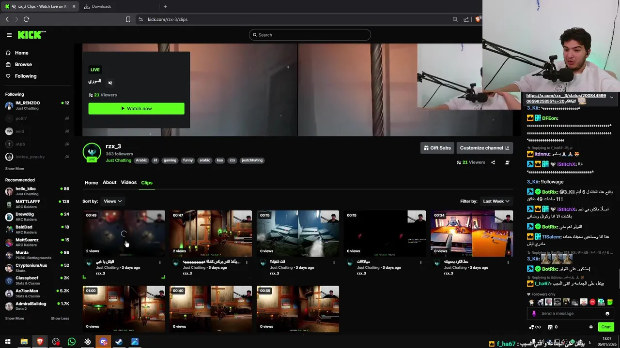The width and height of the screenshot is (620, 348).
Task: Open chat settings gear
Action: pyautogui.click(x=591, y=327)
